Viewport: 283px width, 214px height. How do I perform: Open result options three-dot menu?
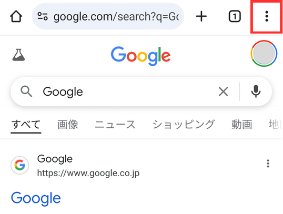268,164
